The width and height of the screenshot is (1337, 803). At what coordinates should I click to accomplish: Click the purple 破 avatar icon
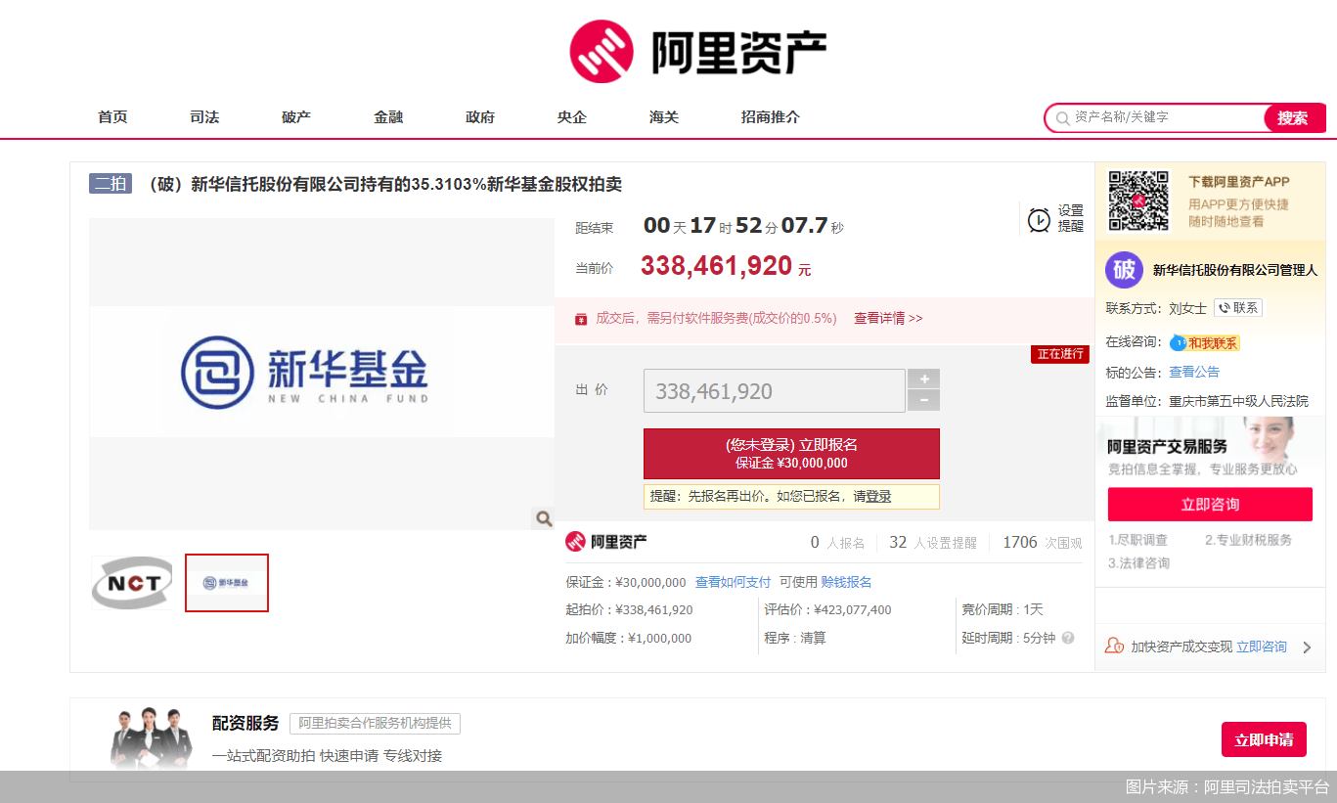tap(1124, 270)
